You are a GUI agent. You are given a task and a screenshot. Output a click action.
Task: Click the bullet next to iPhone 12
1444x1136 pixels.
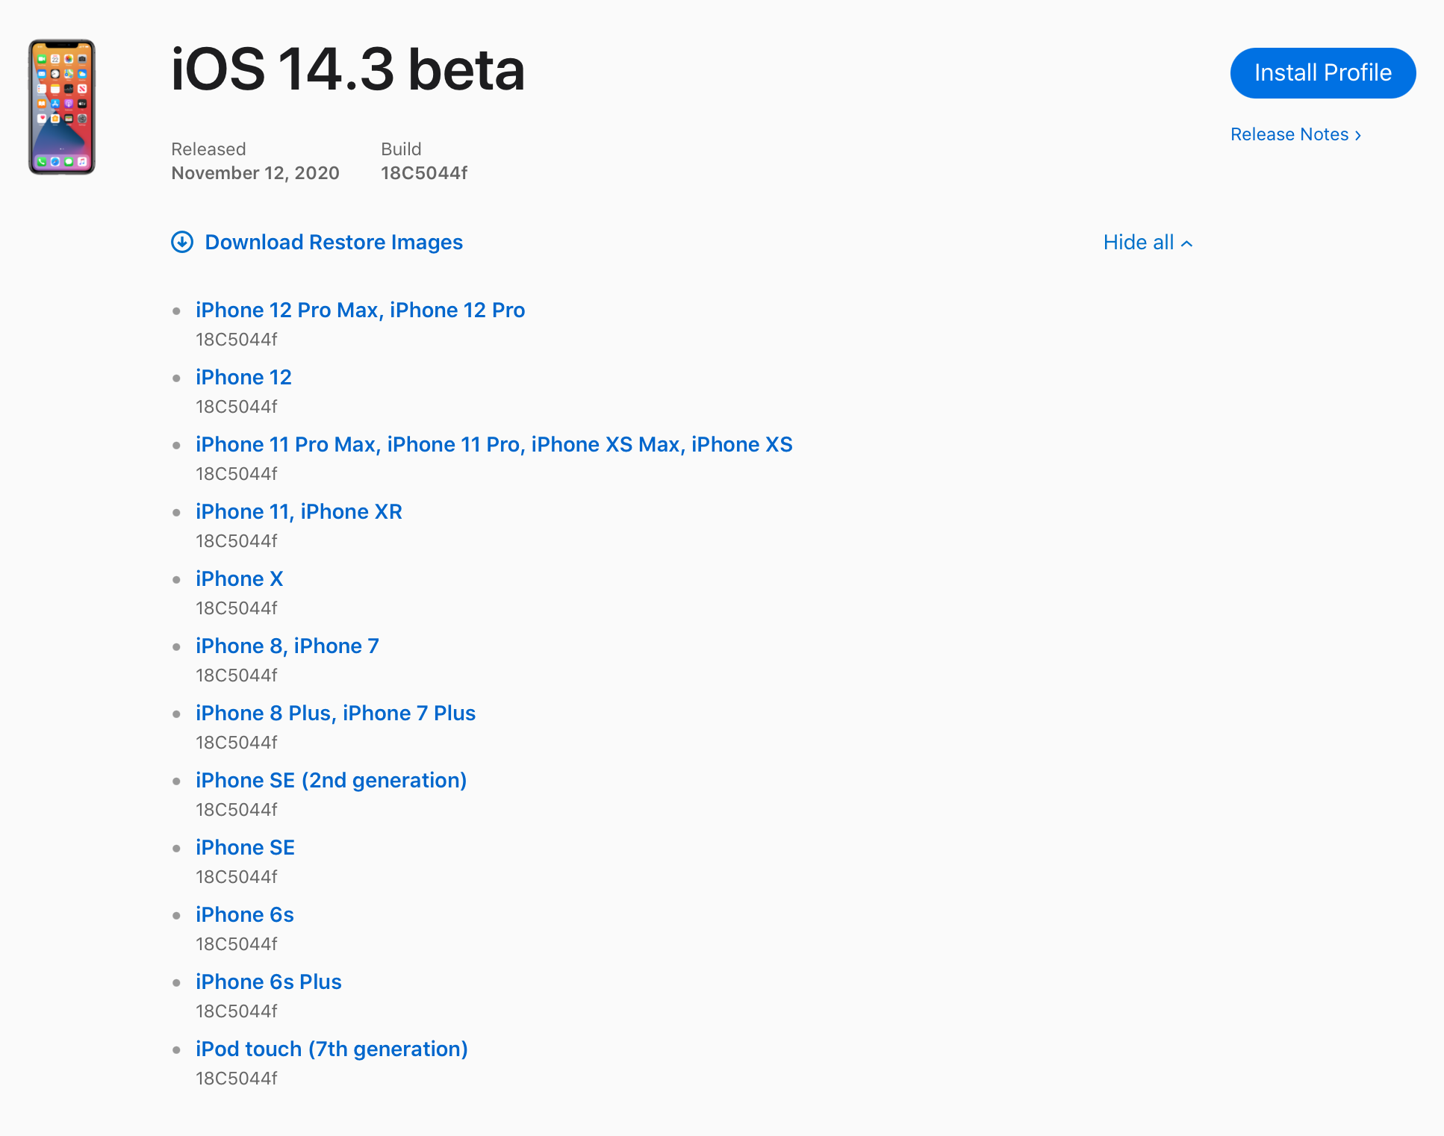176,376
